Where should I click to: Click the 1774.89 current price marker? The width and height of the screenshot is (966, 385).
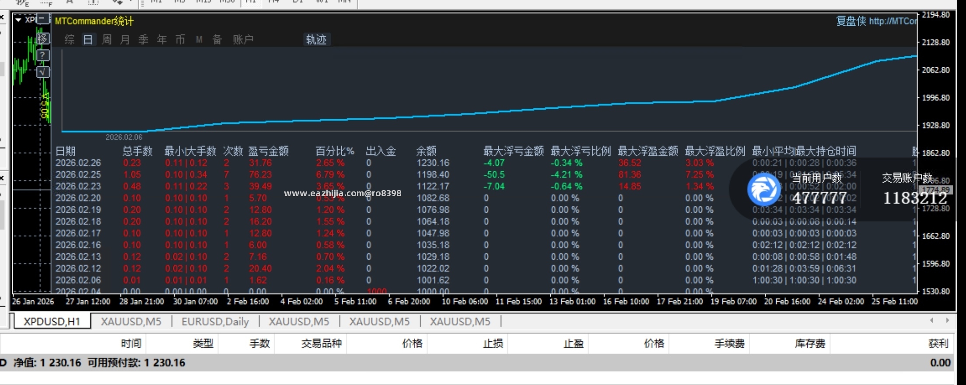coord(936,190)
